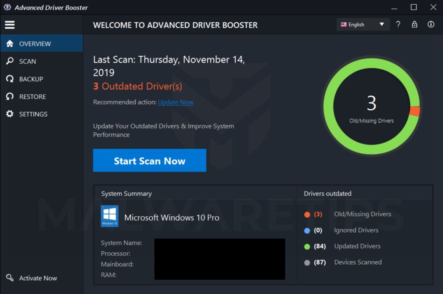Click the Overview home icon
Viewport: 443px width, 294px height.
[10, 43]
